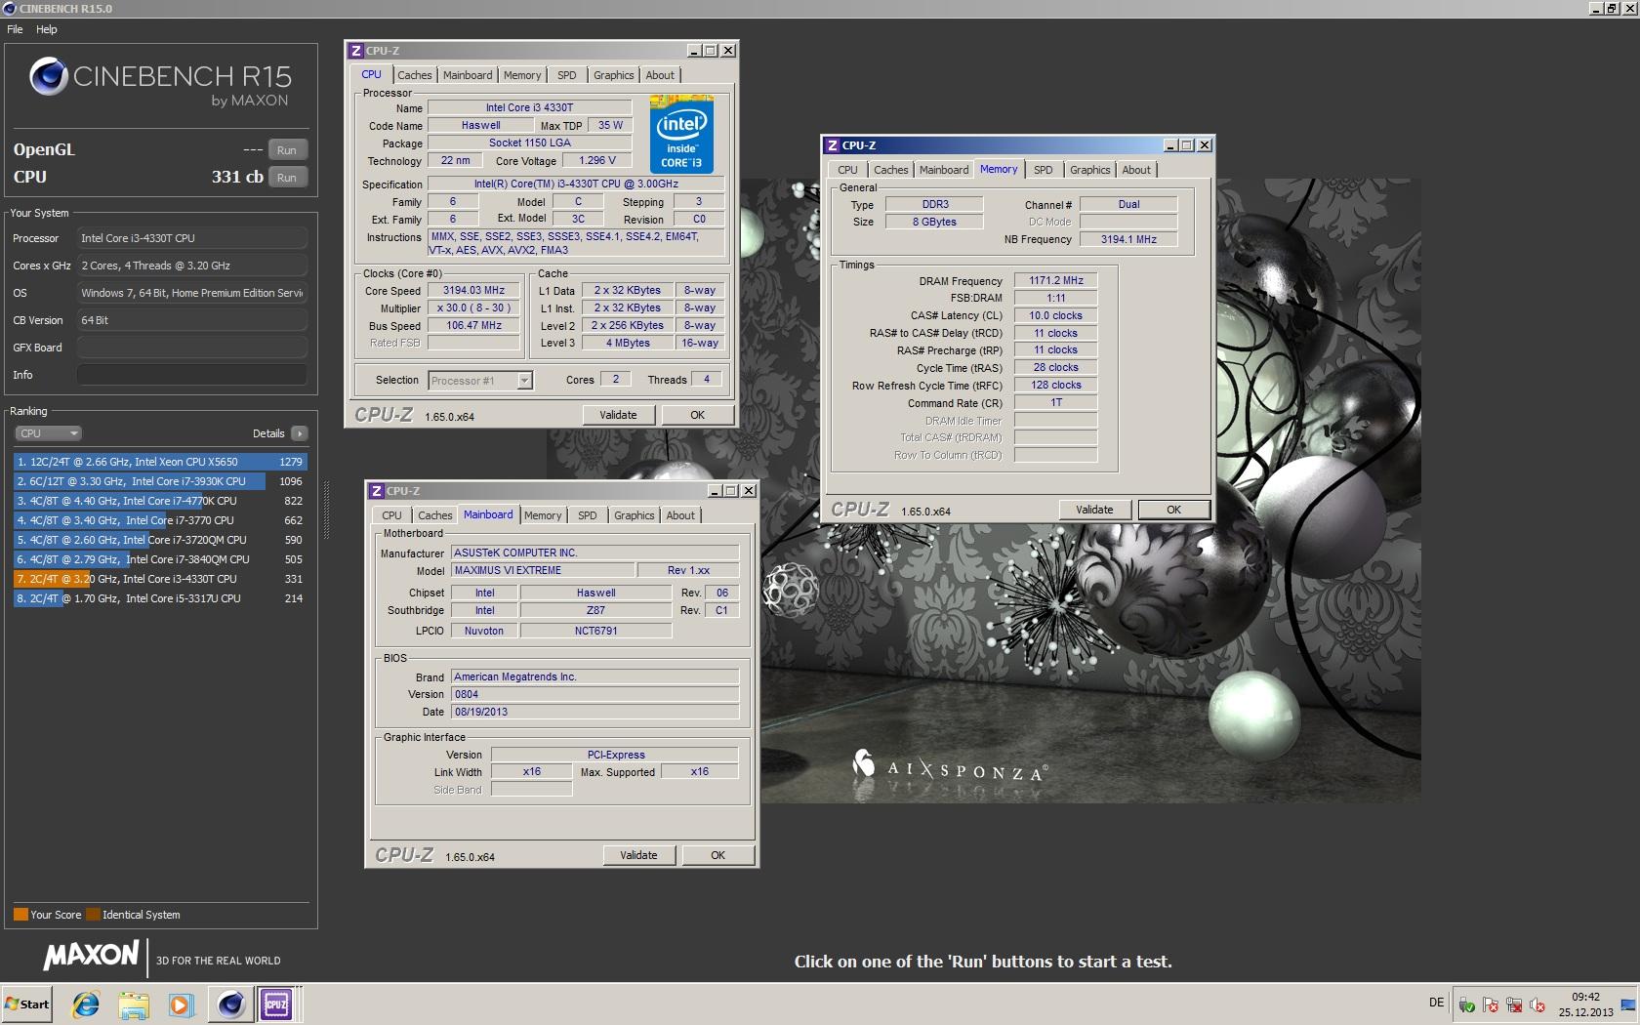
Task: Run the OpenGL benchmark
Action: (x=287, y=150)
